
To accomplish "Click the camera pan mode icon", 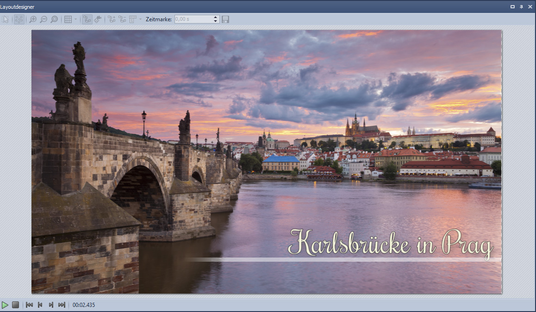I will pos(98,19).
